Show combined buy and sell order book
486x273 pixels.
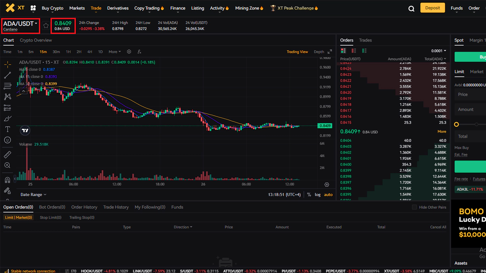tap(343, 51)
